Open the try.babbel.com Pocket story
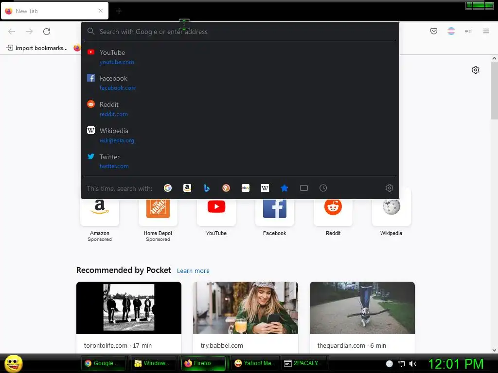This screenshot has height=373, width=498. pyautogui.click(x=246, y=317)
